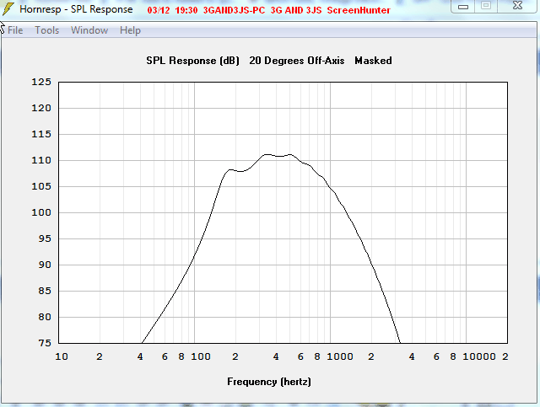
Task: Click the red ScreenHunter text in title bar
Action: (x=359, y=10)
